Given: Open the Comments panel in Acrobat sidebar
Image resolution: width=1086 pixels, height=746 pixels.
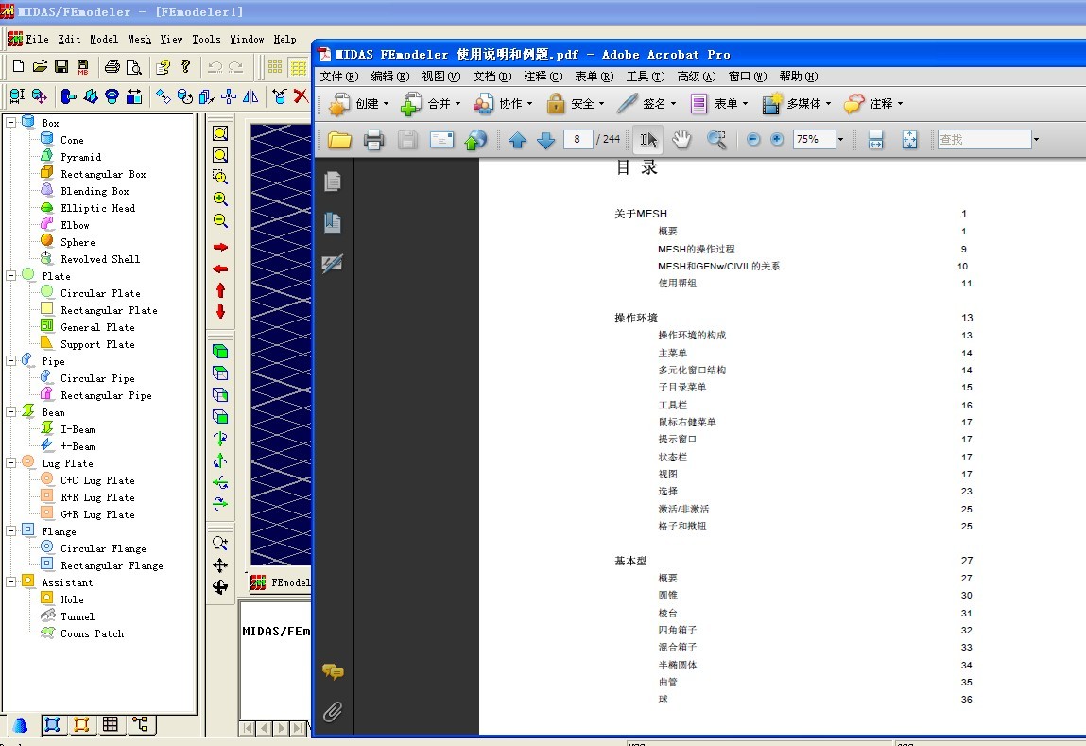Looking at the screenshot, I should click(333, 671).
